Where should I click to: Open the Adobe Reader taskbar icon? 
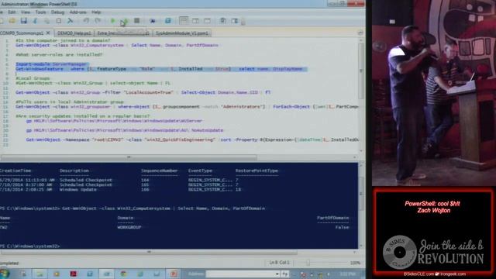[73, 274]
